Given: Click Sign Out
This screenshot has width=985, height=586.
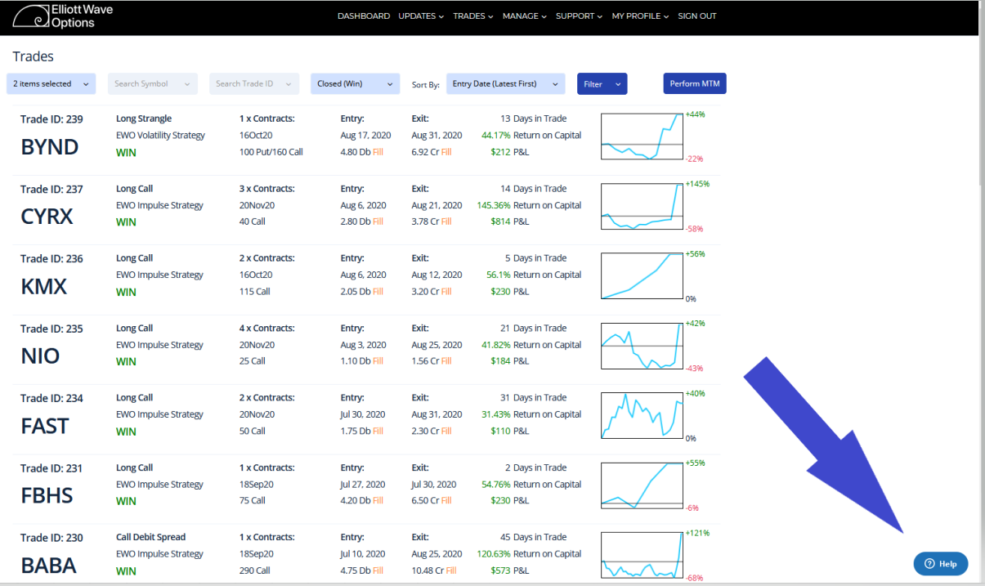Looking at the screenshot, I should tap(697, 16).
